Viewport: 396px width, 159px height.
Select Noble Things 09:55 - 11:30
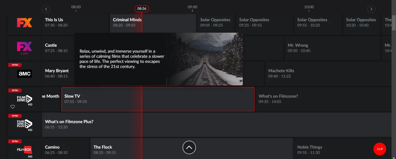342,149
